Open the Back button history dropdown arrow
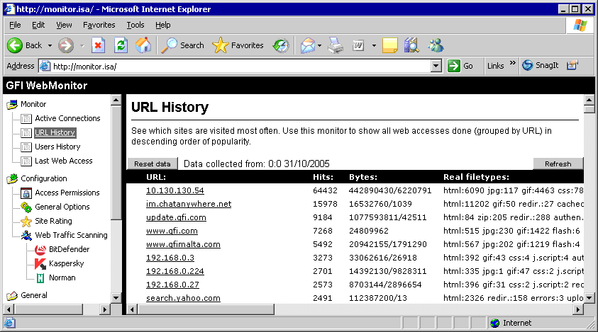Screen dimensions: 598x332 pyautogui.click(x=50, y=46)
